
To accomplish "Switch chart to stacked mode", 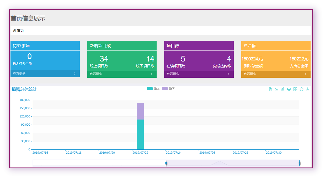I will [289, 89].
